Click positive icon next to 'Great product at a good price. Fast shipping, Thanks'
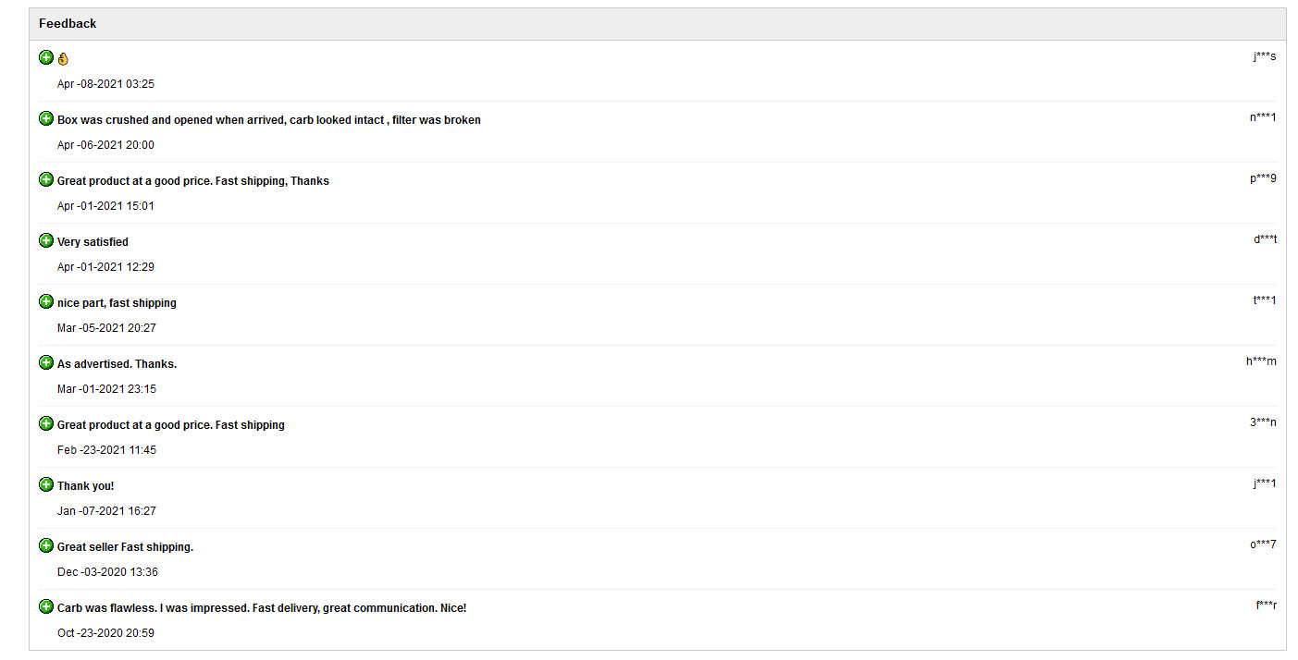This screenshot has height=660, width=1298. pyautogui.click(x=46, y=179)
